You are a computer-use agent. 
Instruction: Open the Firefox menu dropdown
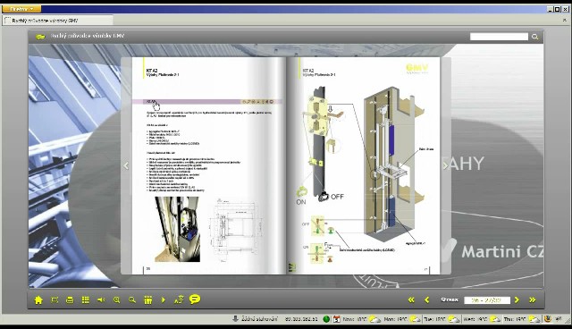click(x=21, y=9)
